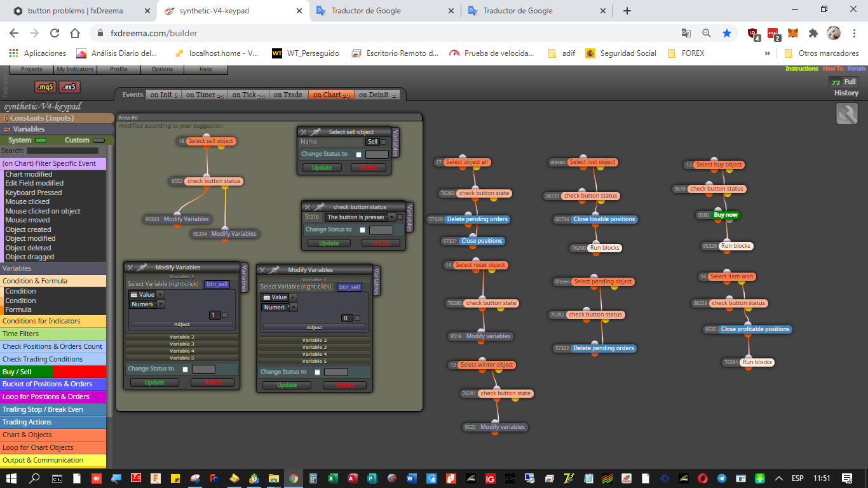The width and height of the screenshot is (868, 488).
Task: Export project as .mq5 file
Action: pos(45,87)
